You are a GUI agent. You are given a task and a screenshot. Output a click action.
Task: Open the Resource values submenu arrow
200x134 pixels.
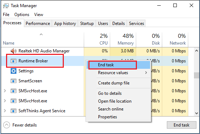click(x=146, y=73)
